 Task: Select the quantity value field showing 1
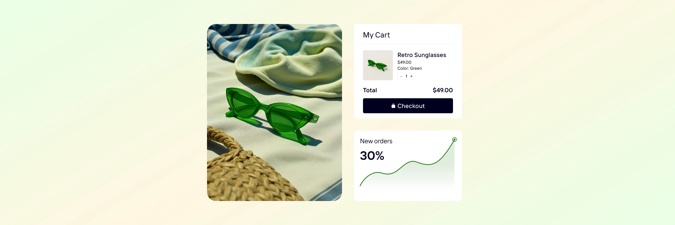[406, 76]
